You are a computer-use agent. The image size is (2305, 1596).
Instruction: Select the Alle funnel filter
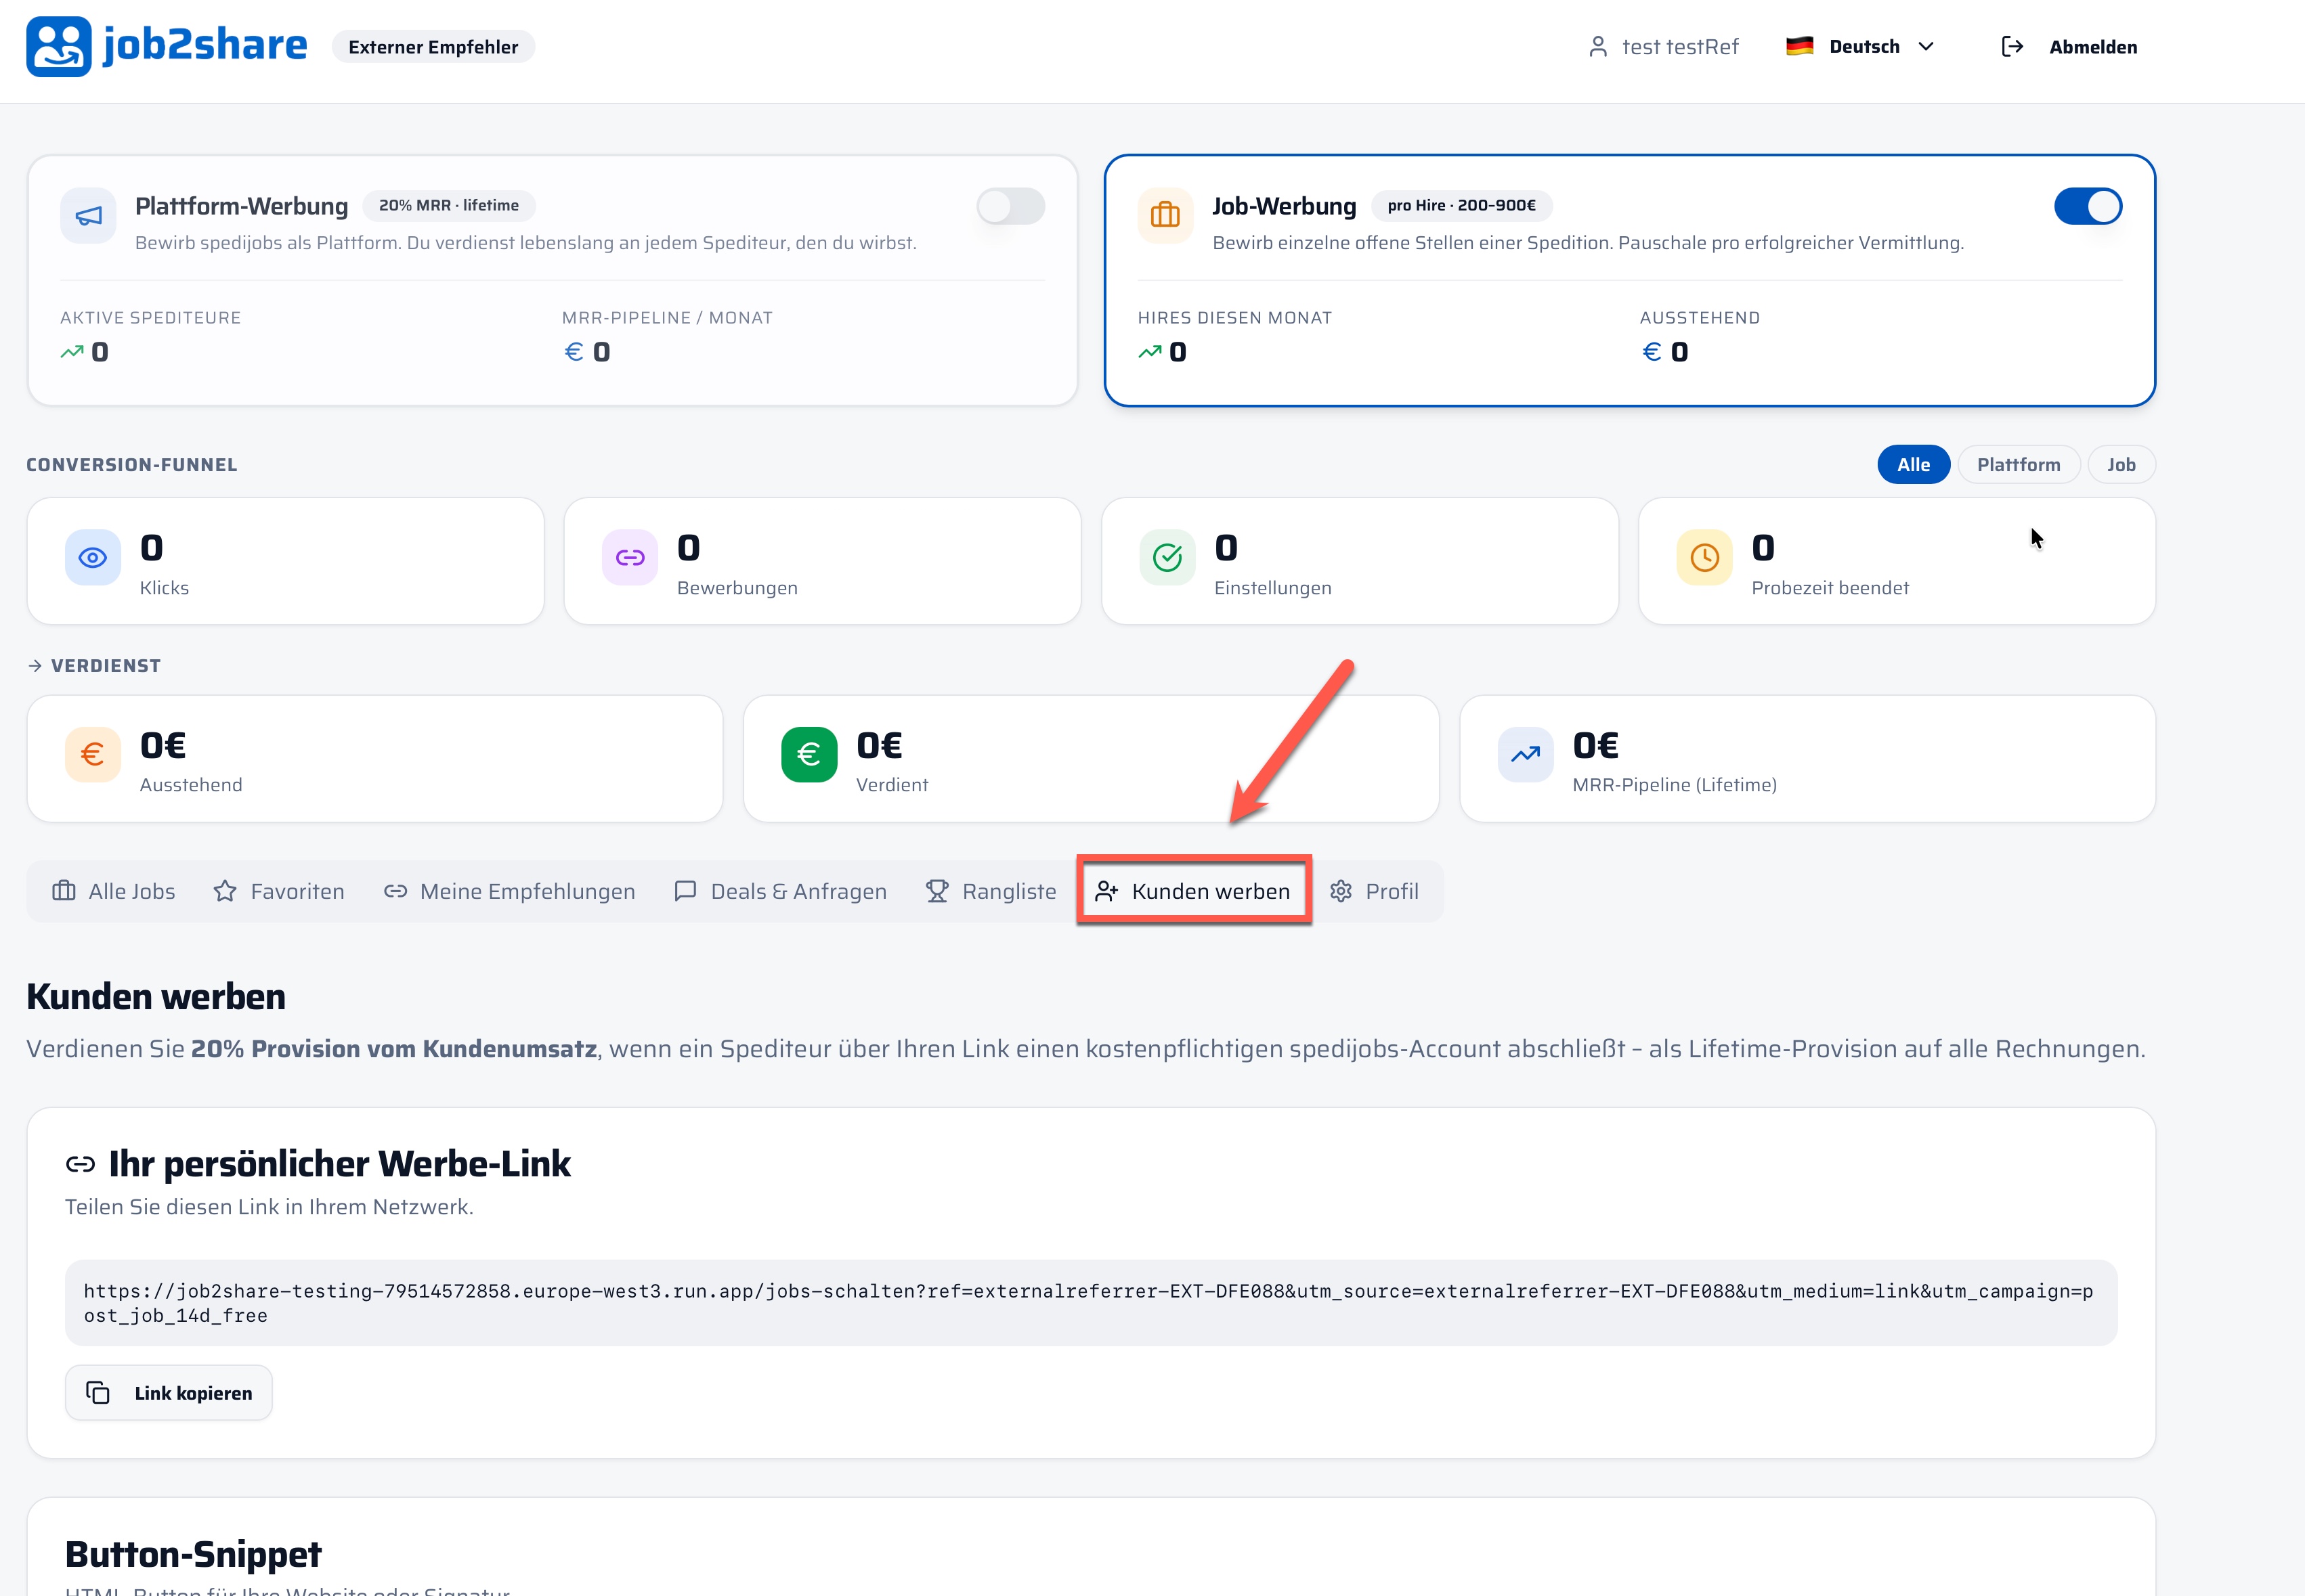(1914, 465)
